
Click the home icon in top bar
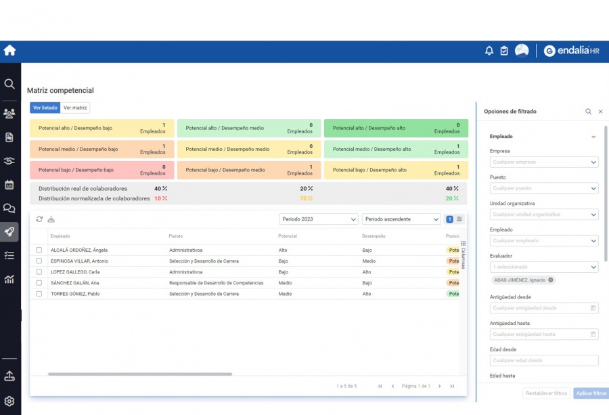[x=9, y=51]
